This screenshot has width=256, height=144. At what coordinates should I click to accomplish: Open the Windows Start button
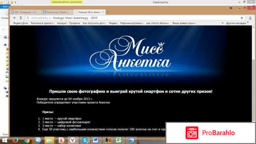pos(4,140)
